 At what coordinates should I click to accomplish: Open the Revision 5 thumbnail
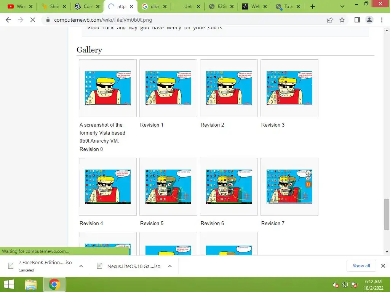(168, 187)
